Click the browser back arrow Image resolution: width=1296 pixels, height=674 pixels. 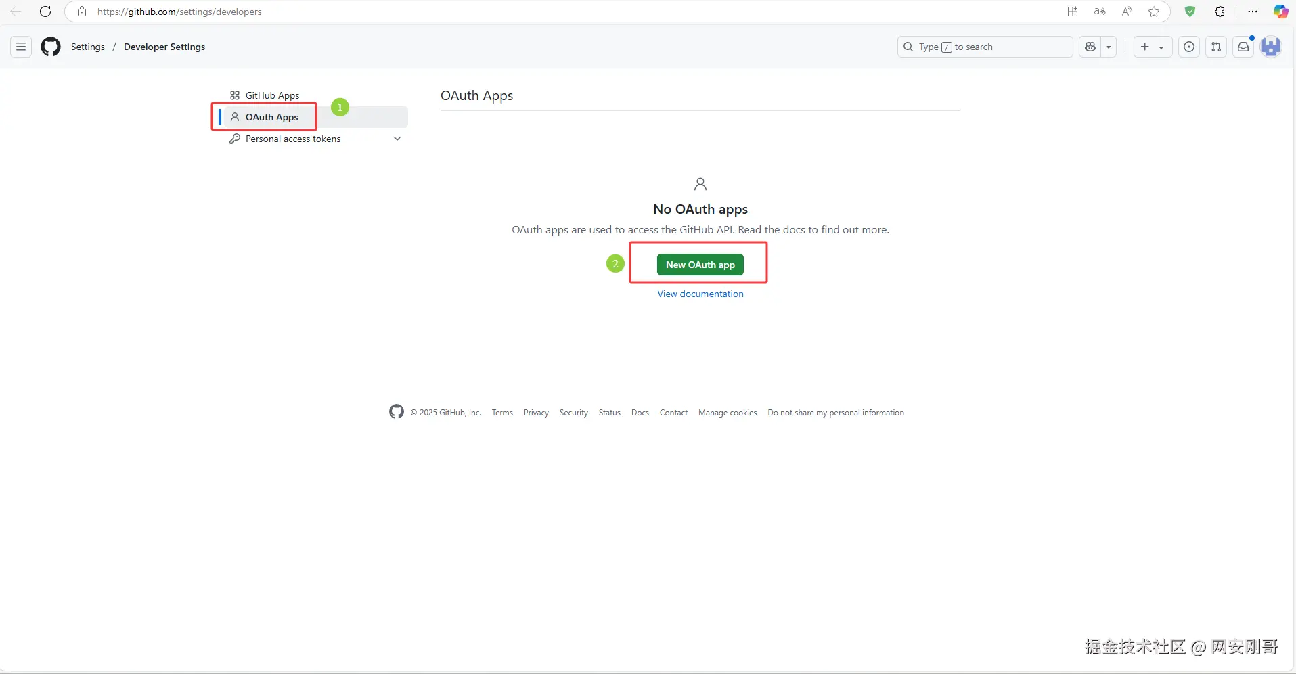coord(16,12)
